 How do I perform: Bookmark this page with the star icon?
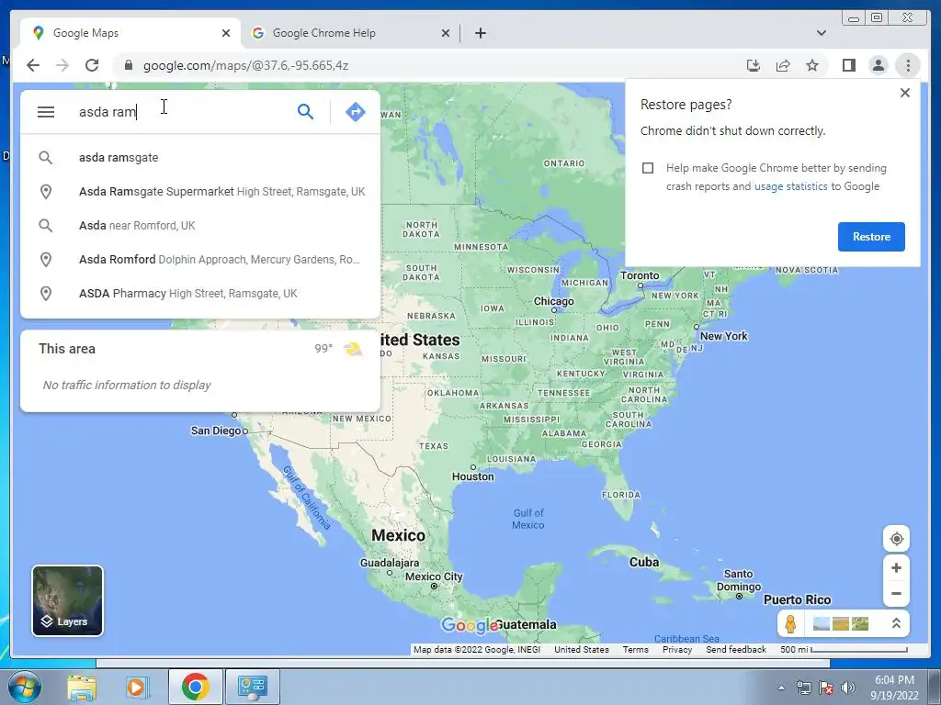point(812,65)
